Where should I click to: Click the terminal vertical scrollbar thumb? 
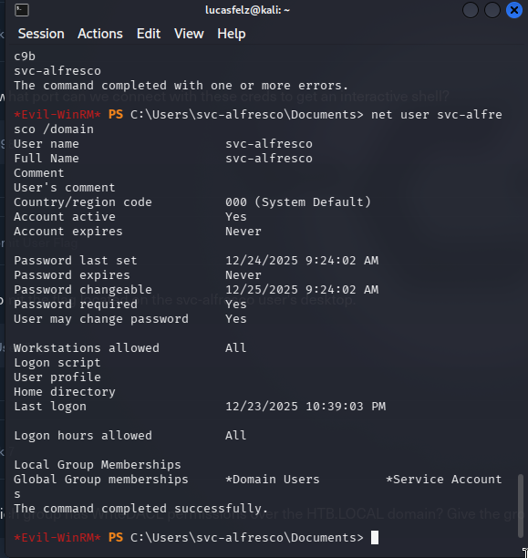tap(520, 506)
